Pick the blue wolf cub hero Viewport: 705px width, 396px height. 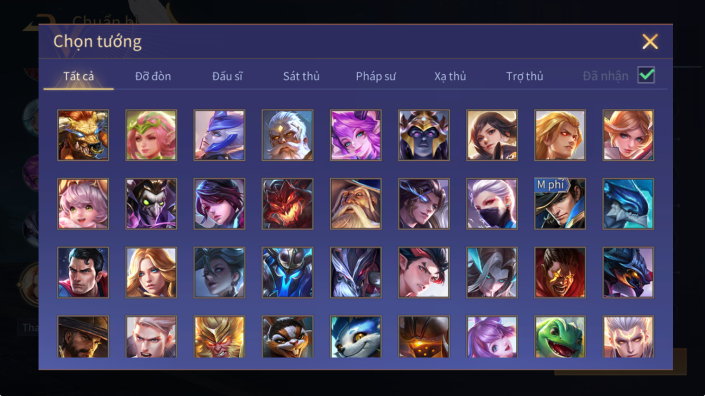(x=356, y=336)
